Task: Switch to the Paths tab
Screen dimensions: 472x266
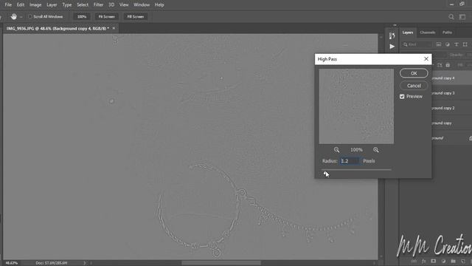Action: pos(447,33)
